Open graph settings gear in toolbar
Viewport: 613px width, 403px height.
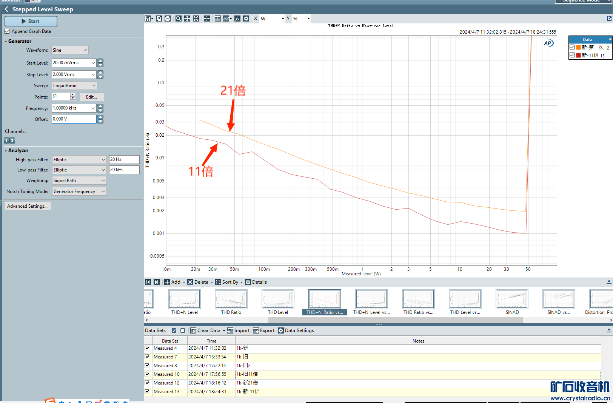(x=246, y=19)
